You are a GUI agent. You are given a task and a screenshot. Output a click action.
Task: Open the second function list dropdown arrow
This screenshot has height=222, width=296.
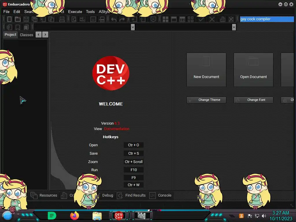pyautogui.click(x=234, y=27)
